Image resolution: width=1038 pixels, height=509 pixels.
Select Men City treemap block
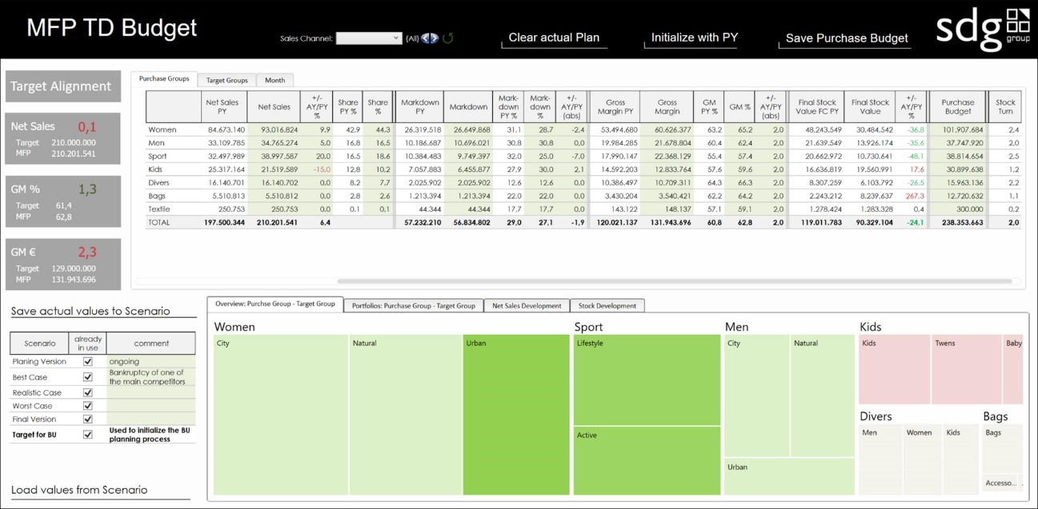[757, 396]
